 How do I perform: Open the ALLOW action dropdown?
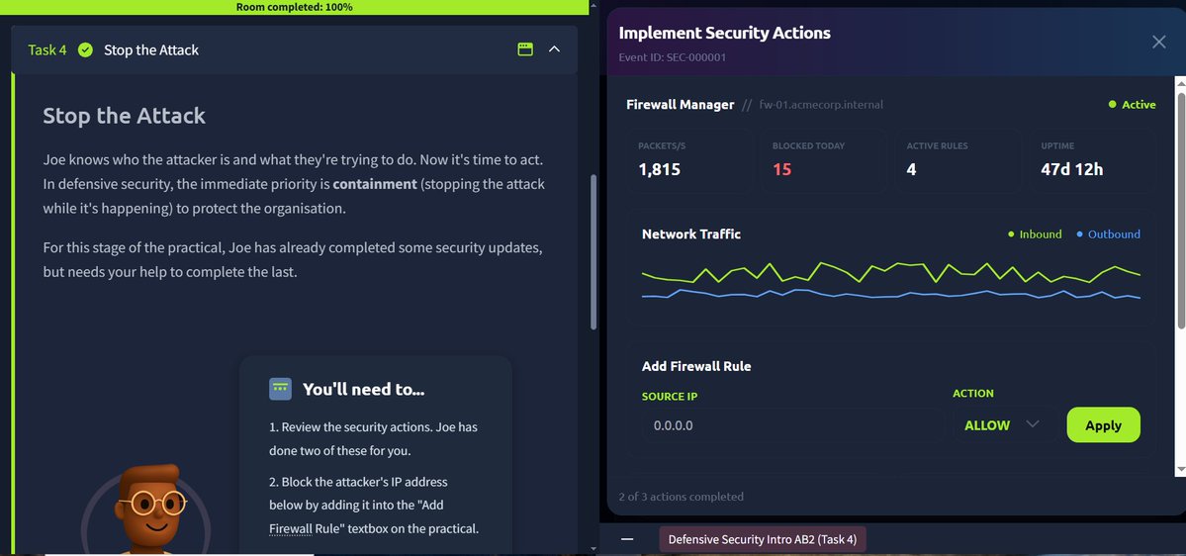[1004, 425]
